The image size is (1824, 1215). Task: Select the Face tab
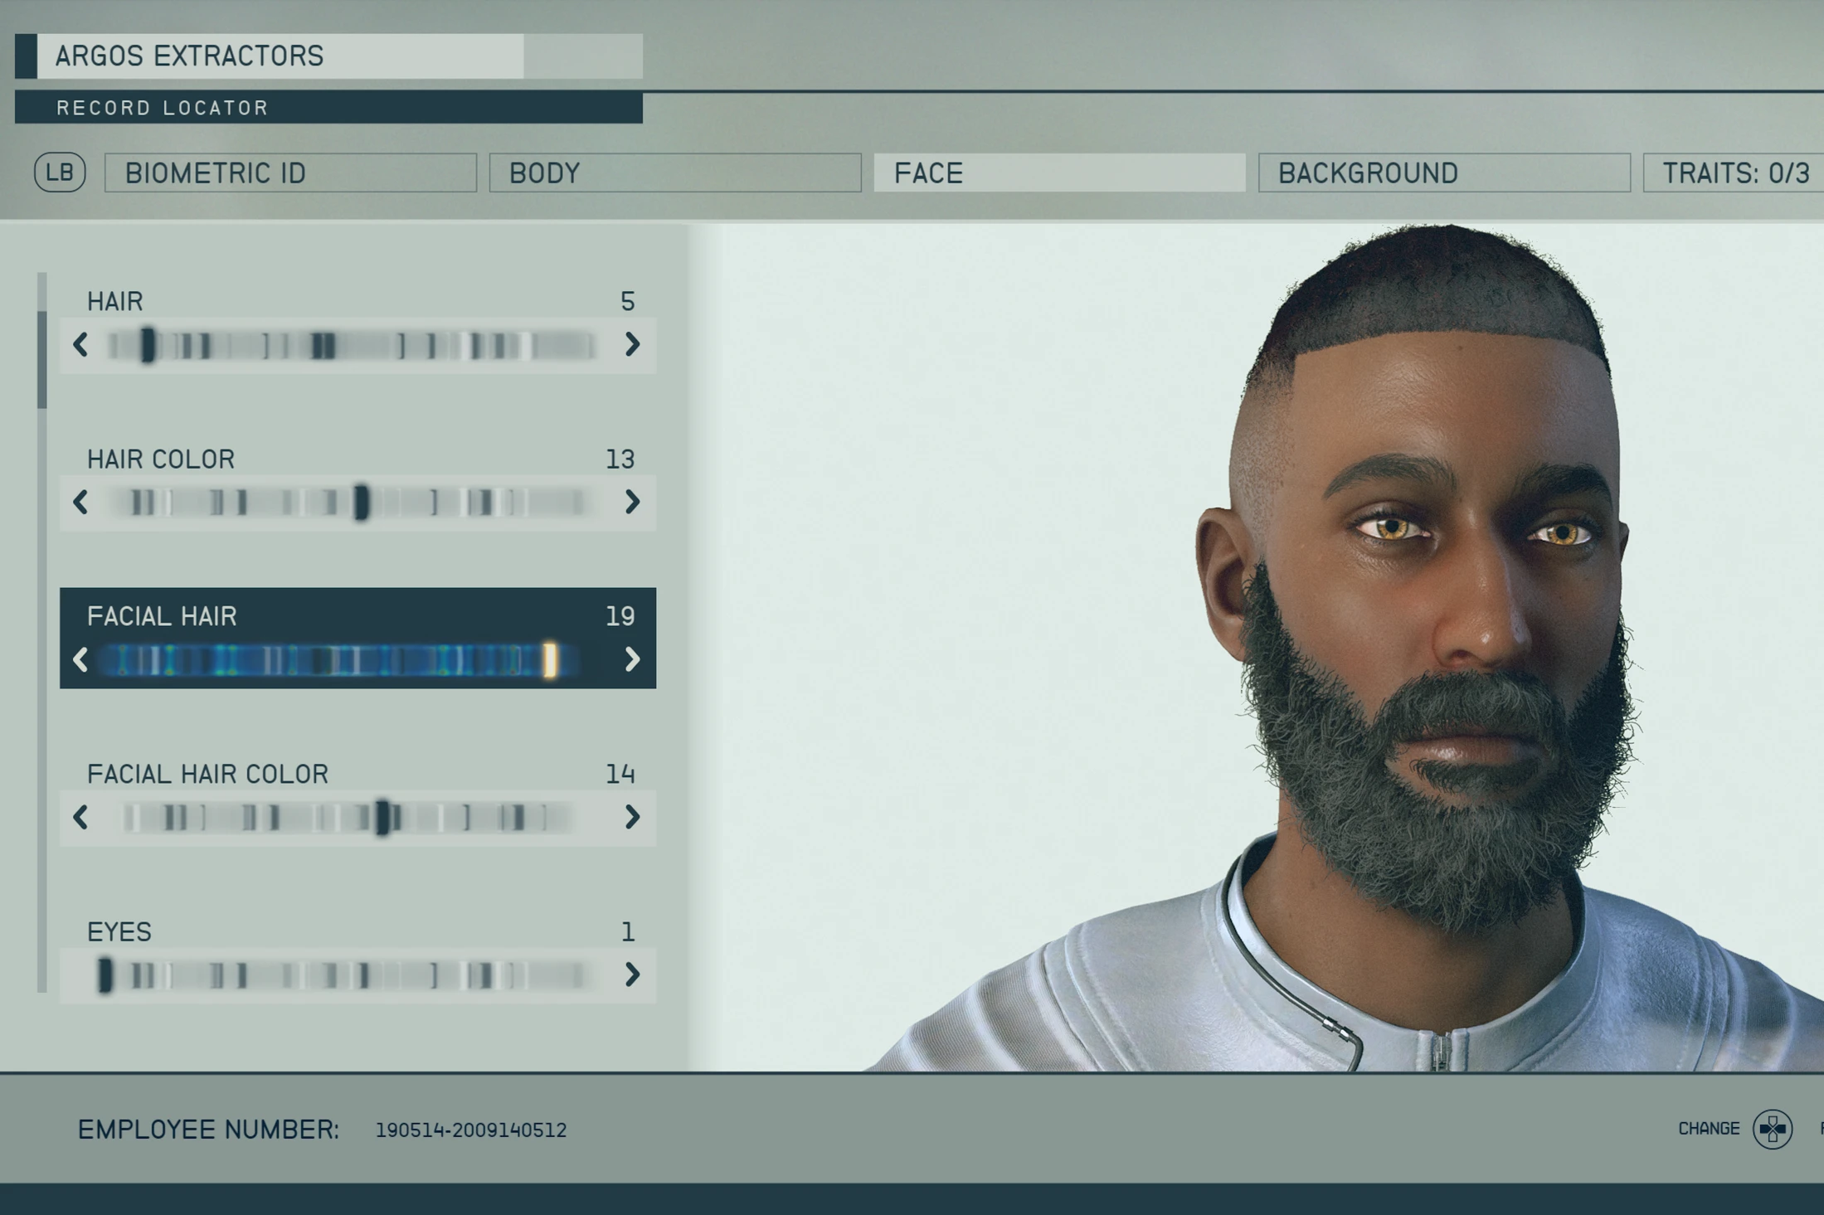1059,173
